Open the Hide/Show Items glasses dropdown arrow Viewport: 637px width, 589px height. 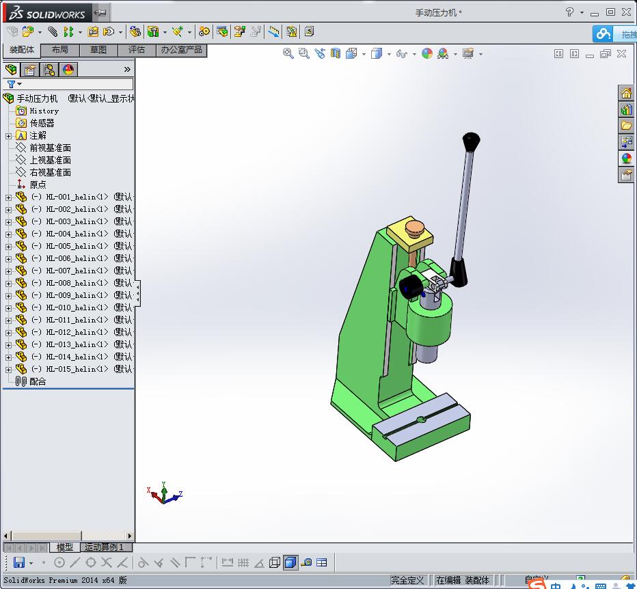414,54
